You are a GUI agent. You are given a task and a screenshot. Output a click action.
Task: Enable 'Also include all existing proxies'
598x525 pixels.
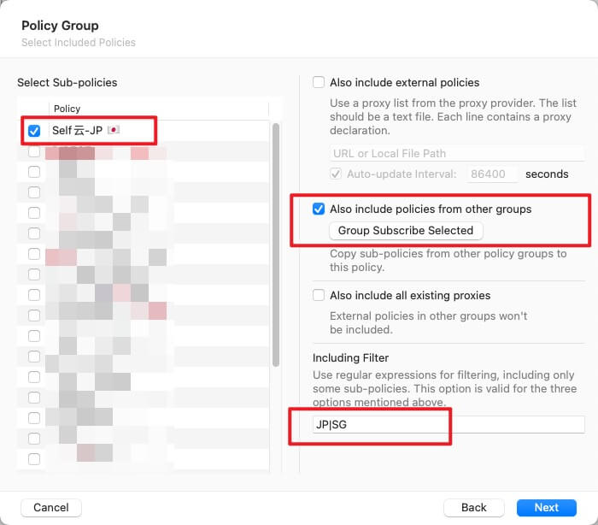click(319, 295)
